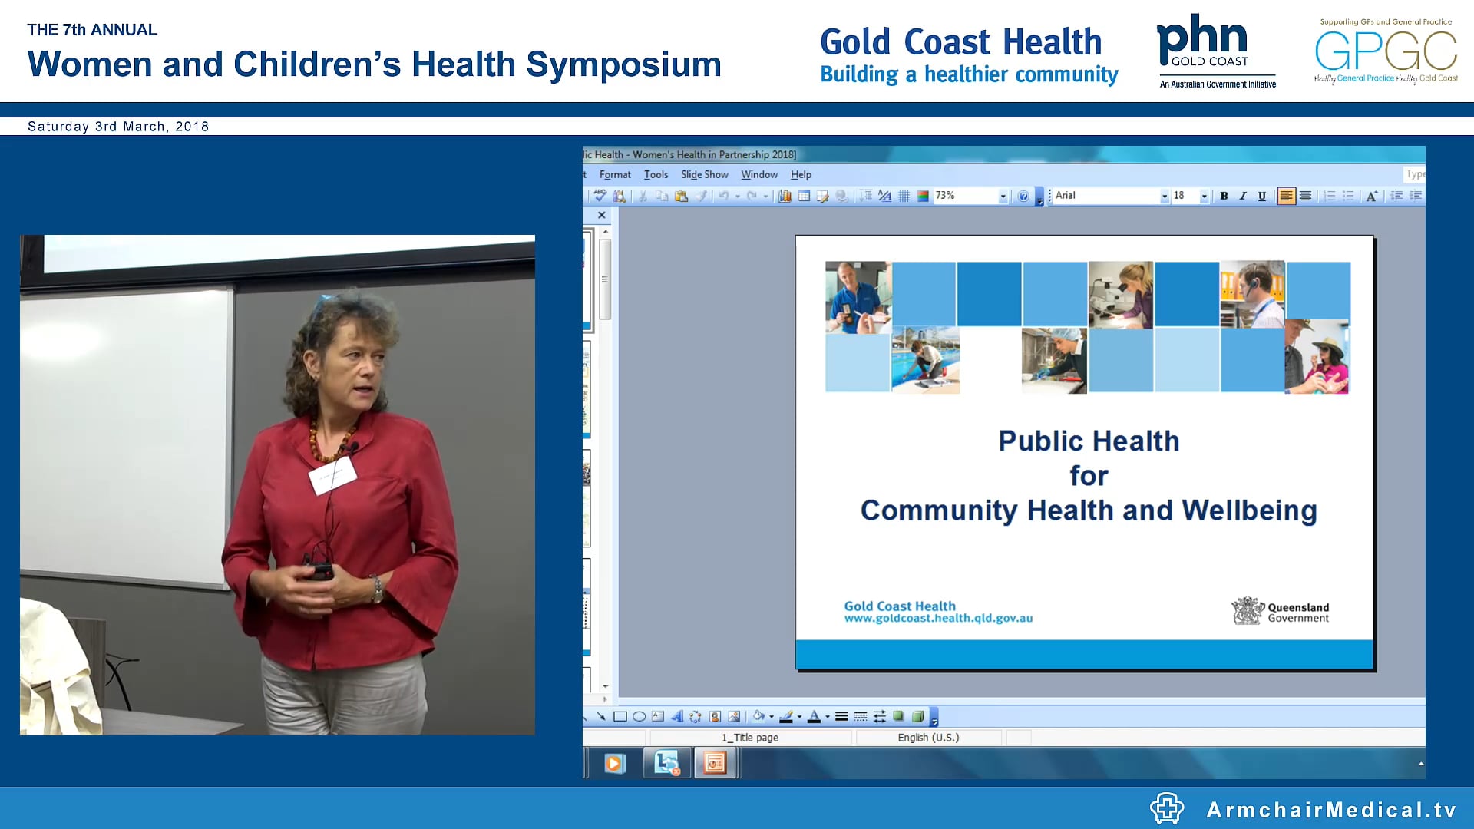Viewport: 1474px width, 829px height.
Task: Toggle italic formatting
Action: [x=1242, y=197]
